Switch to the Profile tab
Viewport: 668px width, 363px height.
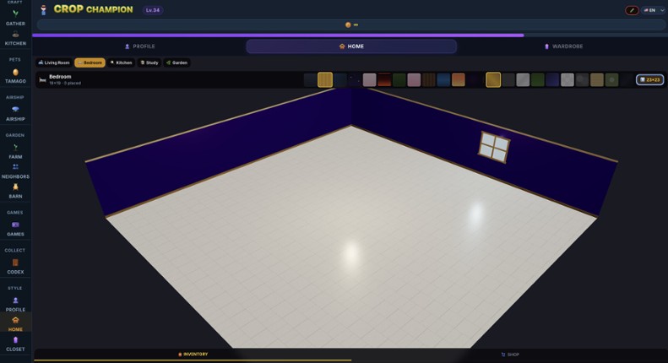click(x=139, y=46)
